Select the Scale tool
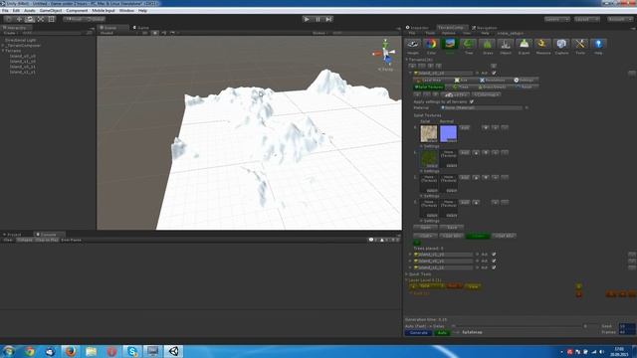 (x=41, y=19)
